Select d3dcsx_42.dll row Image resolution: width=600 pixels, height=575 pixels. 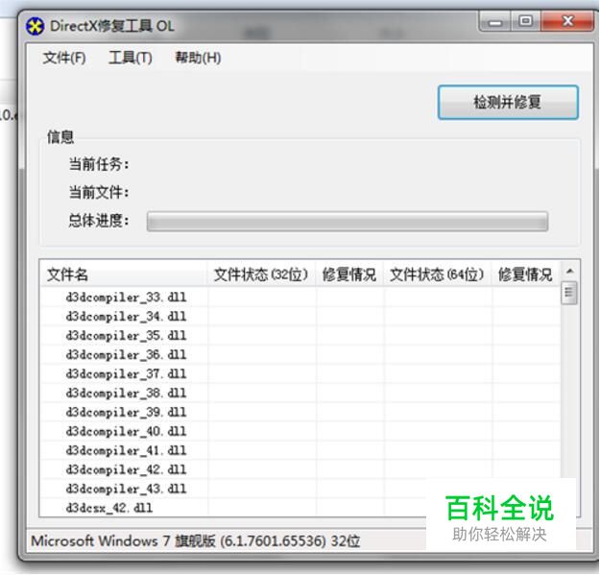pos(300,508)
